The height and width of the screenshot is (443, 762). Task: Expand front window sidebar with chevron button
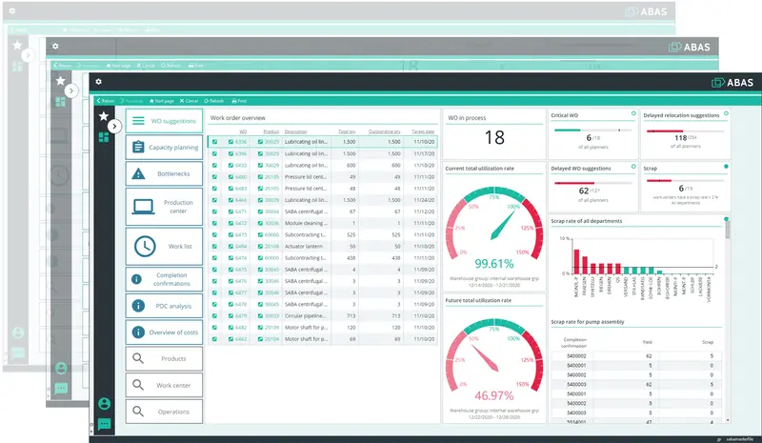point(114,127)
